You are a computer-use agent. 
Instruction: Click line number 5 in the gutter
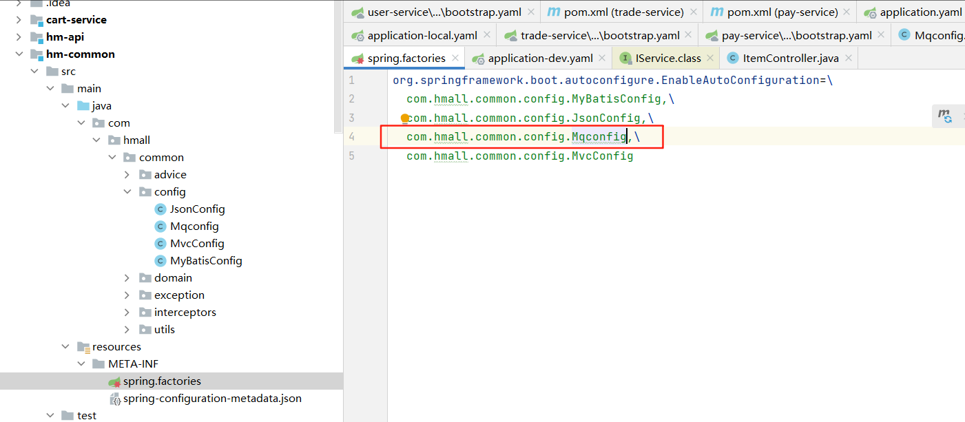point(351,156)
